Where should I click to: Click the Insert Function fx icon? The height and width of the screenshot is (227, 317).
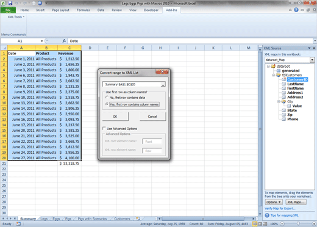(x=64, y=41)
